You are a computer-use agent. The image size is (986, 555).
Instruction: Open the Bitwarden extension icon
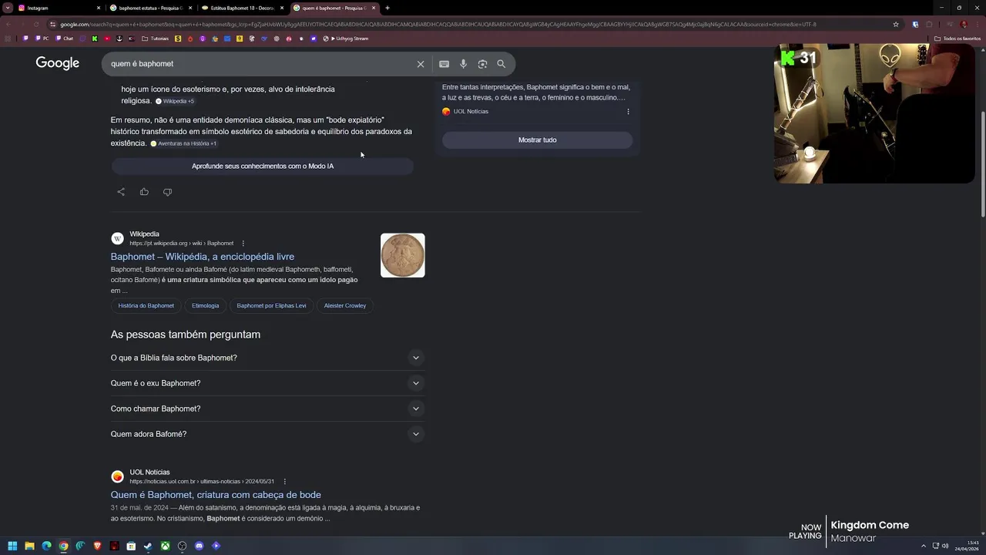915,25
